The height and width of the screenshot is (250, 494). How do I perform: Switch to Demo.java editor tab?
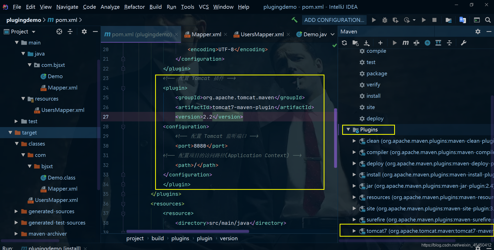click(x=312, y=34)
